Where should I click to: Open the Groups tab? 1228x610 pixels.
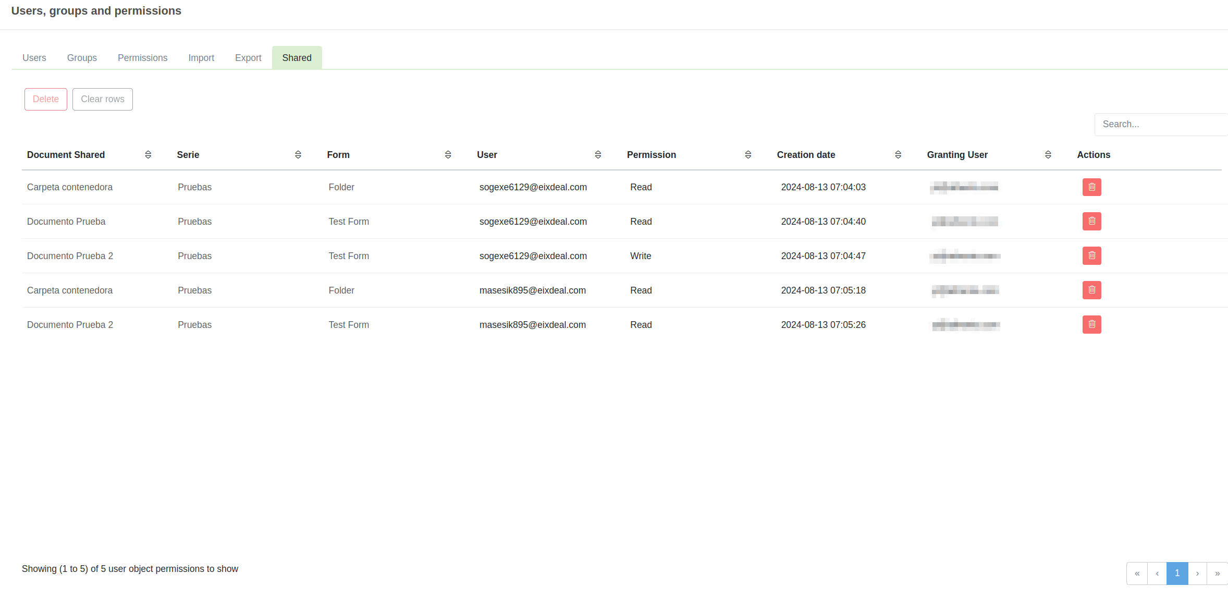82,58
